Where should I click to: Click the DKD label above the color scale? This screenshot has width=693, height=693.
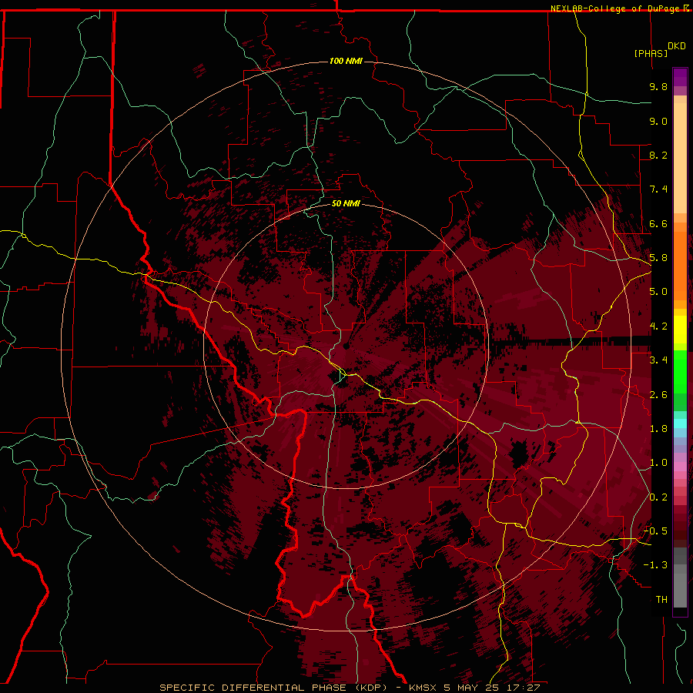tap(676, 46)
